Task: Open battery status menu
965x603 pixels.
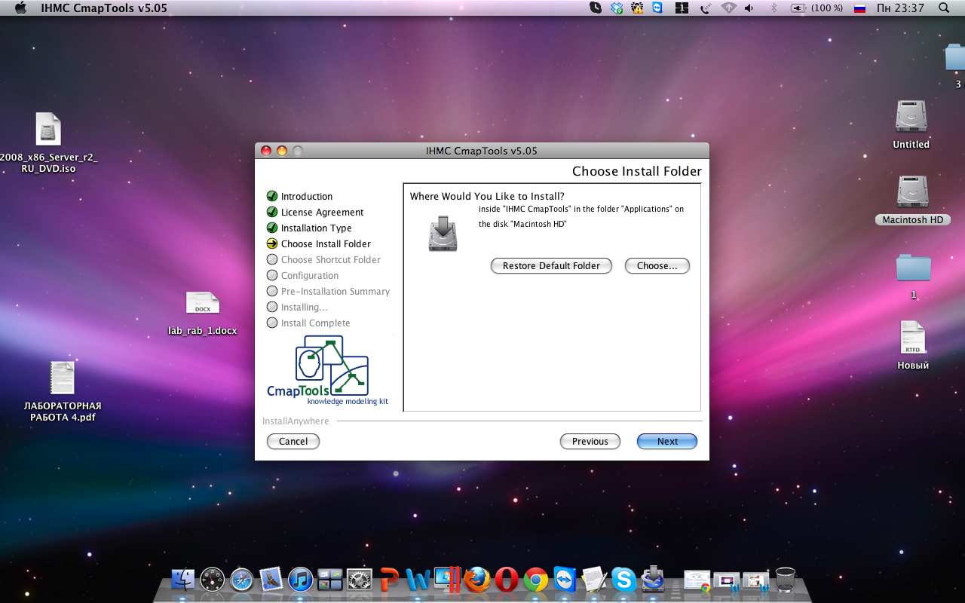Action: point(817,8)
